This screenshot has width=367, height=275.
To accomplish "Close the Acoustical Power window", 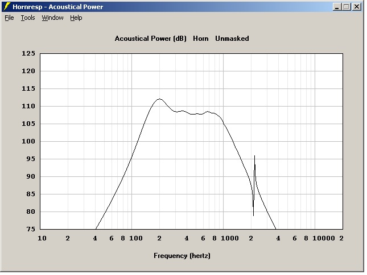I will (356, 7).
